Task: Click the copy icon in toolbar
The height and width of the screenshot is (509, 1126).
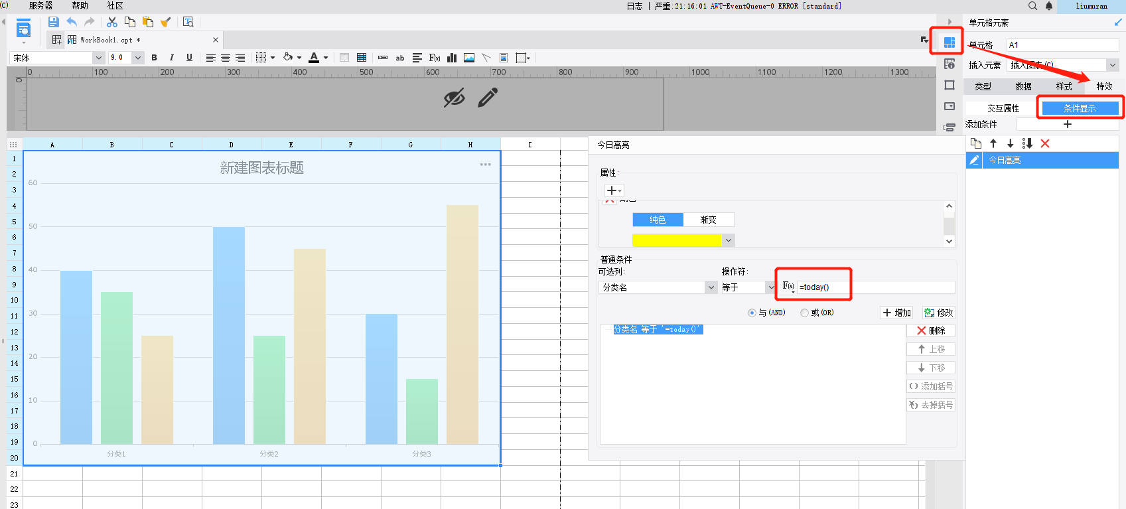Action: click(x=130, y=22)
